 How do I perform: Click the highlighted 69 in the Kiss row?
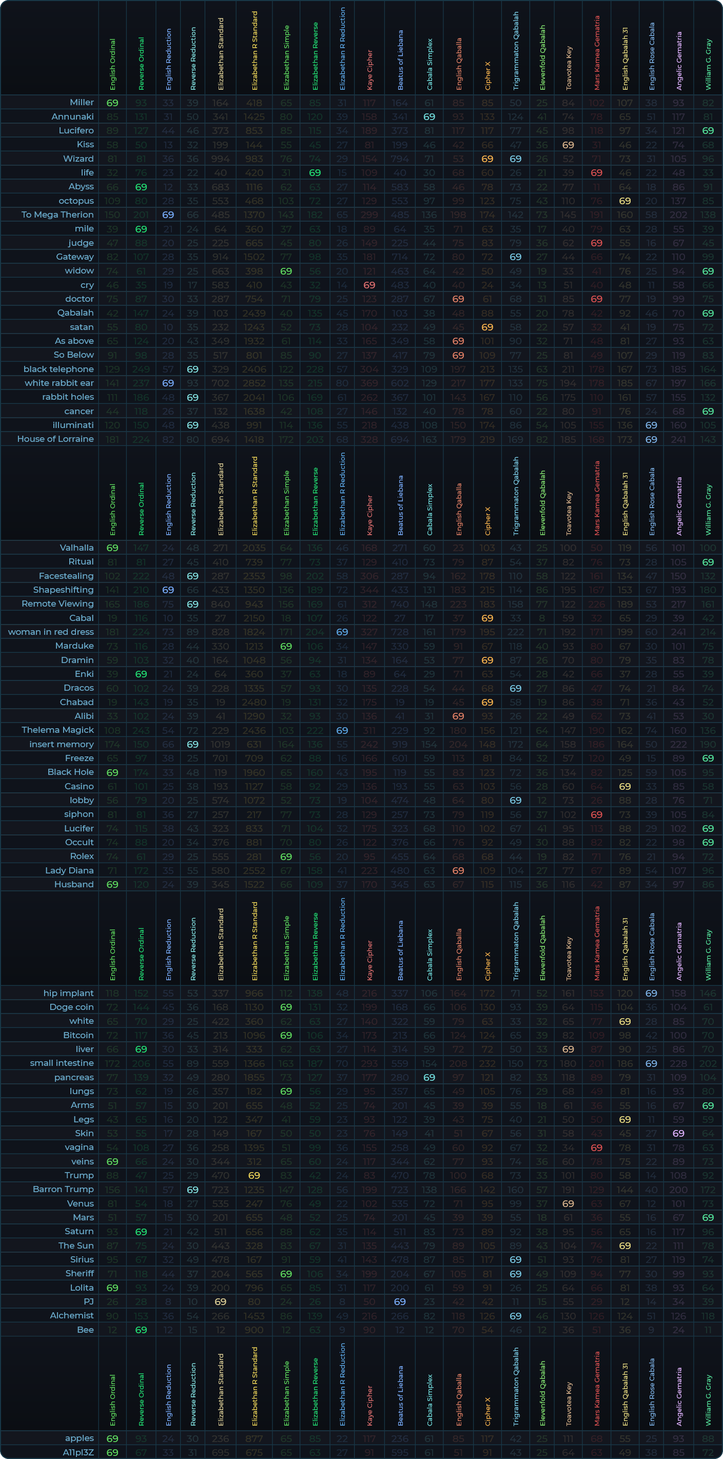coord(568,144)
